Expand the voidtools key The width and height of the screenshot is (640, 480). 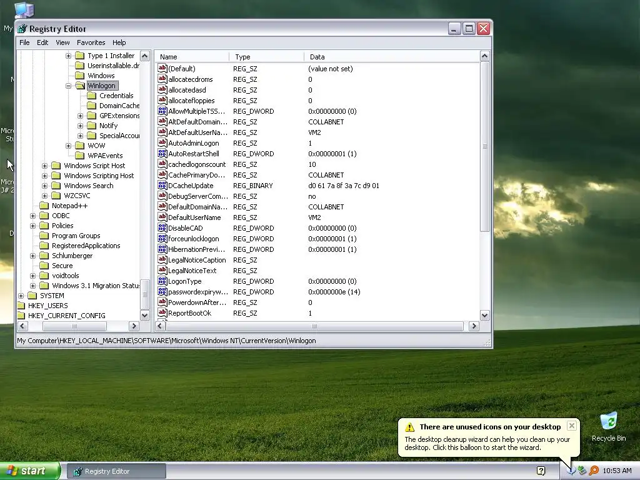pyautogui.click(x=33, y=276)
